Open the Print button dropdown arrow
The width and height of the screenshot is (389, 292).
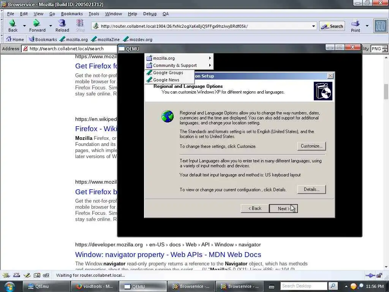(367, 25)
